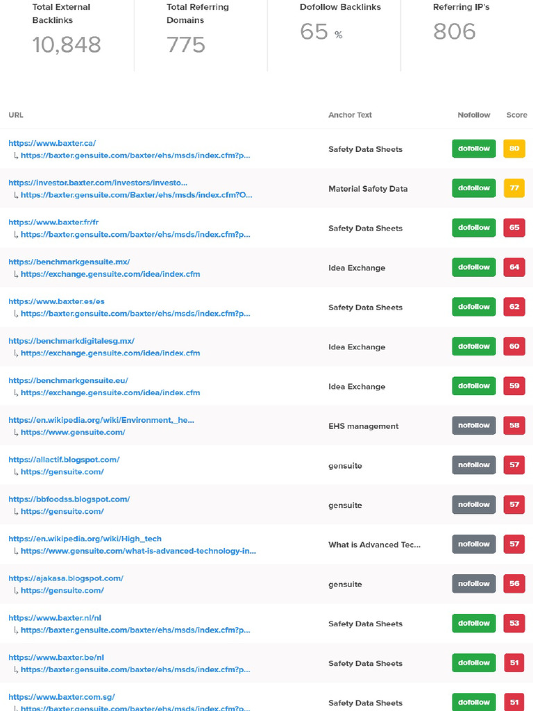The height and width of the screenshot is (711, 533).
Task: Click the red score 62 badge
Action: [514, 306]
